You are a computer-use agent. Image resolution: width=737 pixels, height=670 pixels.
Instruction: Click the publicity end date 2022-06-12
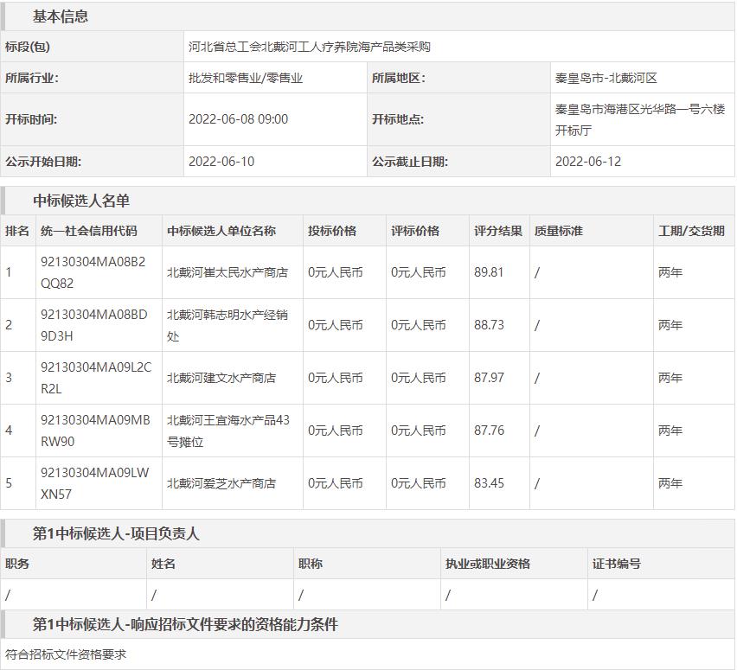[x=588, y=162]
